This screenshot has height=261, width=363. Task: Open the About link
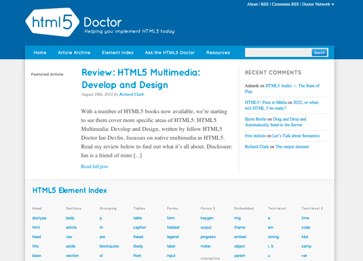pyautogui.click(x=252, y=4)
